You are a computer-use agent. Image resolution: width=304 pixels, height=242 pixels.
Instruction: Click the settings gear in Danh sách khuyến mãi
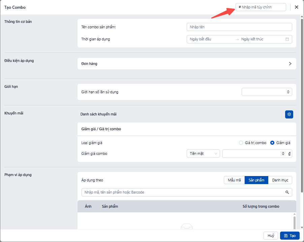pos(289,114)
